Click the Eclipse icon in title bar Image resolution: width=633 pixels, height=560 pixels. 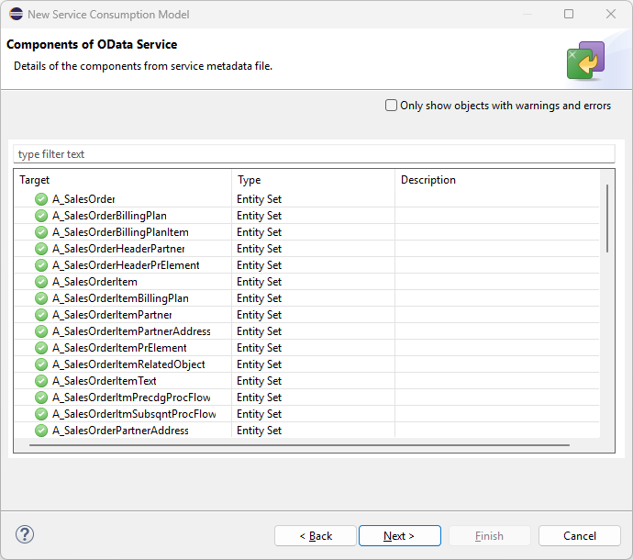pos(16,15)
